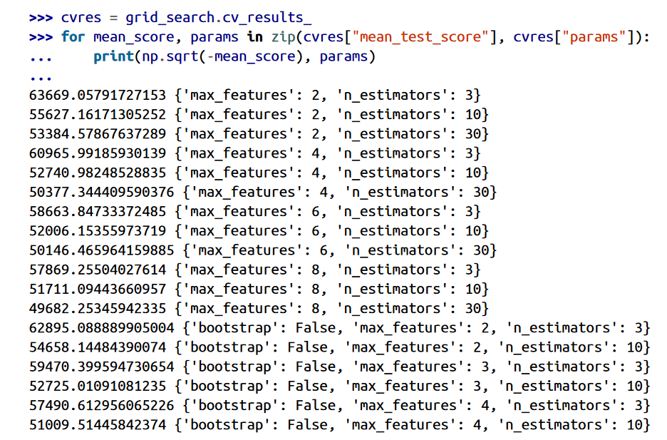667x440 pixels.
Task: Click the print keyword in the loop body
Action: click(x=113, y=56)
